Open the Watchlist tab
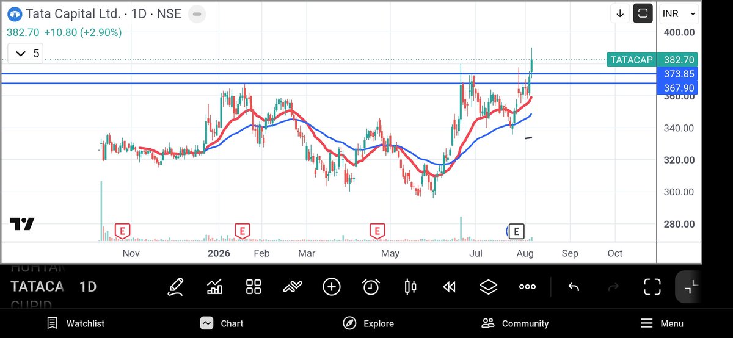Screen dimensions: 733x338 (x=76, y=323)
